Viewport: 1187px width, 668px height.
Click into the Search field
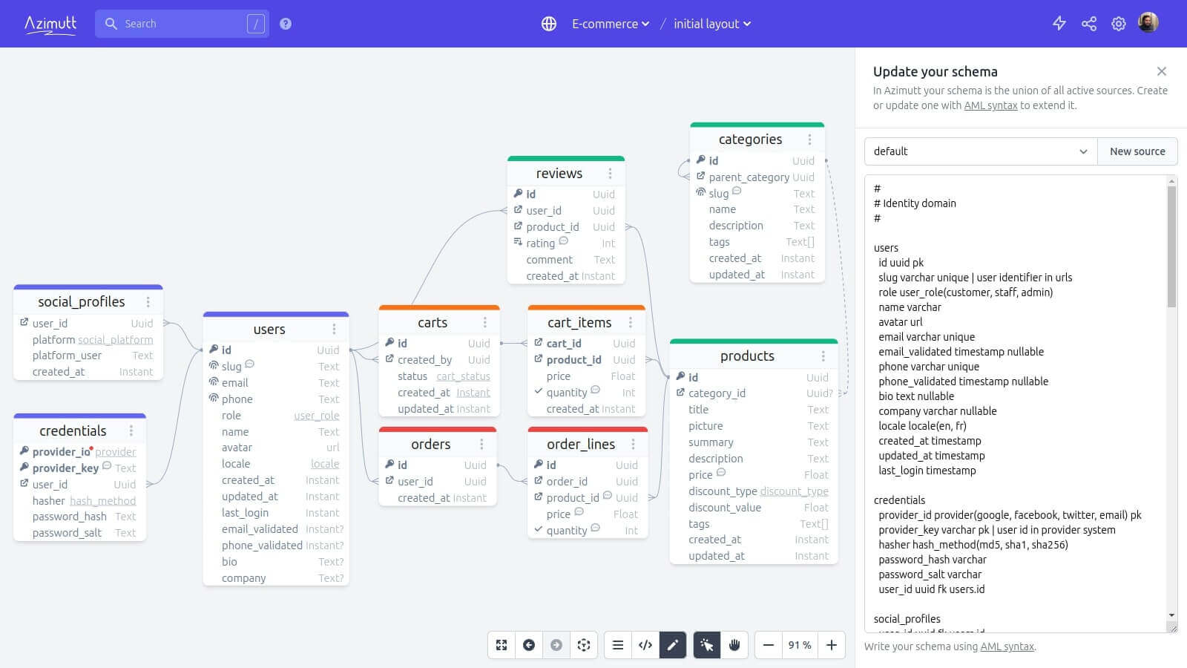[x=182, y=24]
